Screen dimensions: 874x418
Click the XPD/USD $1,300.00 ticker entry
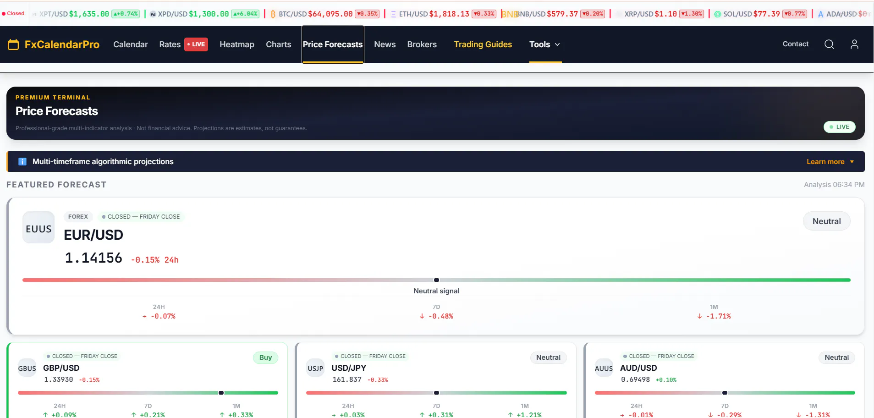(x=204, y=14)
